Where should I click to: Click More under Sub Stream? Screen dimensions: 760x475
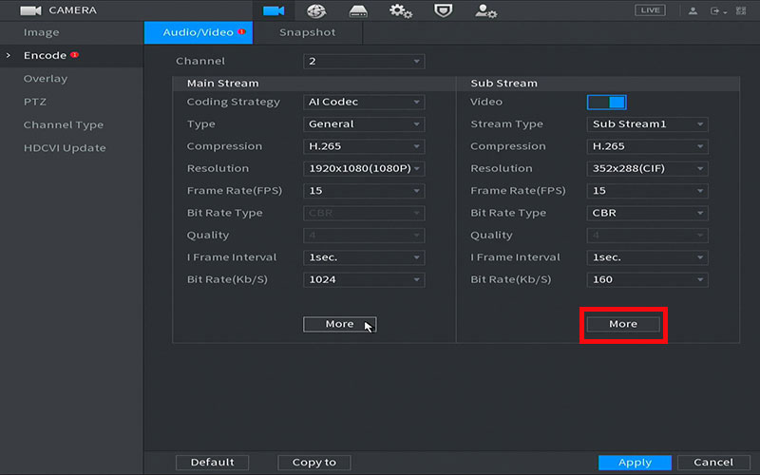pos(623,324)
